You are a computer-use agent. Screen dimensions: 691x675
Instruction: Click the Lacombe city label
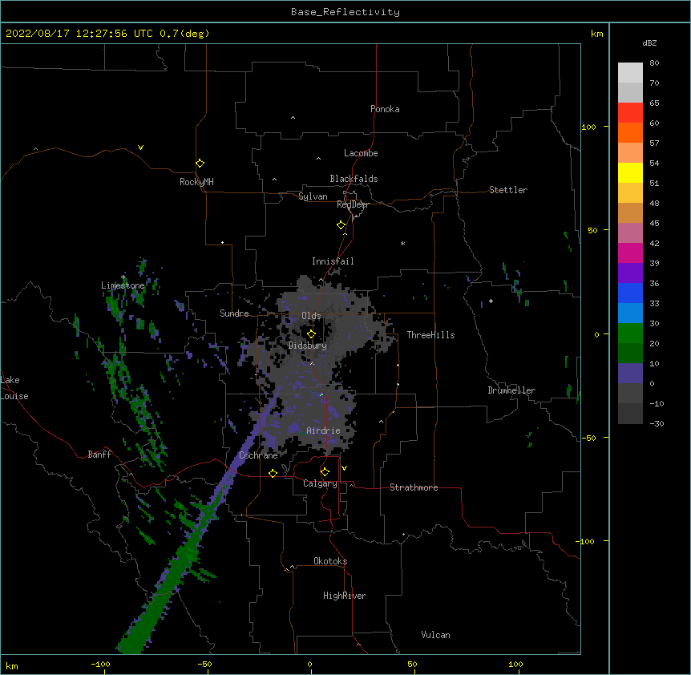pos(361,153)
